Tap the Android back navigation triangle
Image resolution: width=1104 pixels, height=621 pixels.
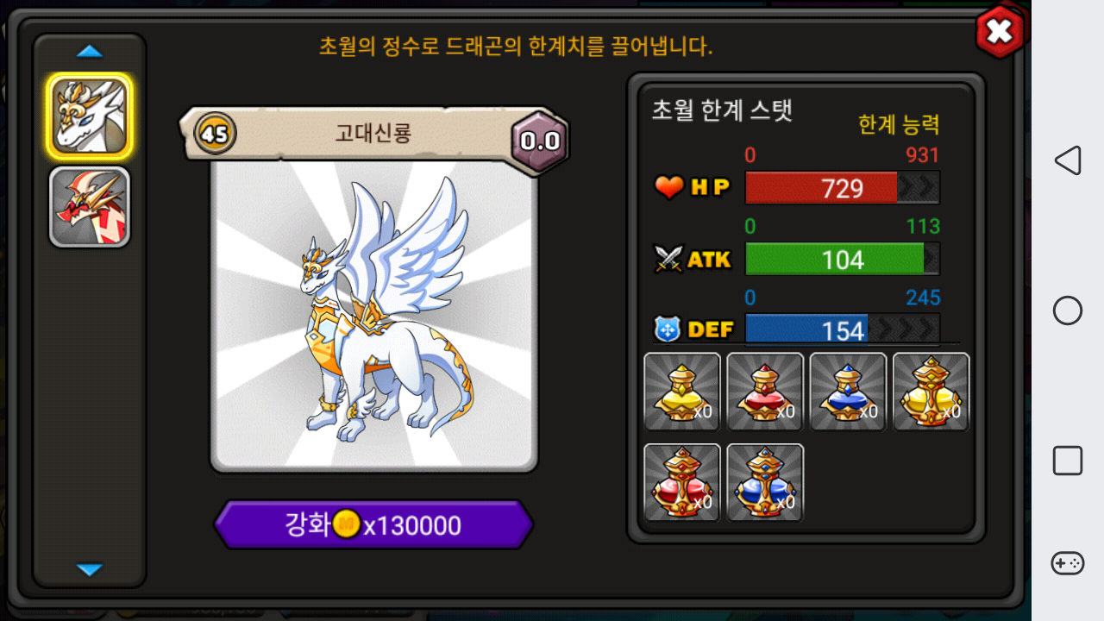click(1068, 160)
